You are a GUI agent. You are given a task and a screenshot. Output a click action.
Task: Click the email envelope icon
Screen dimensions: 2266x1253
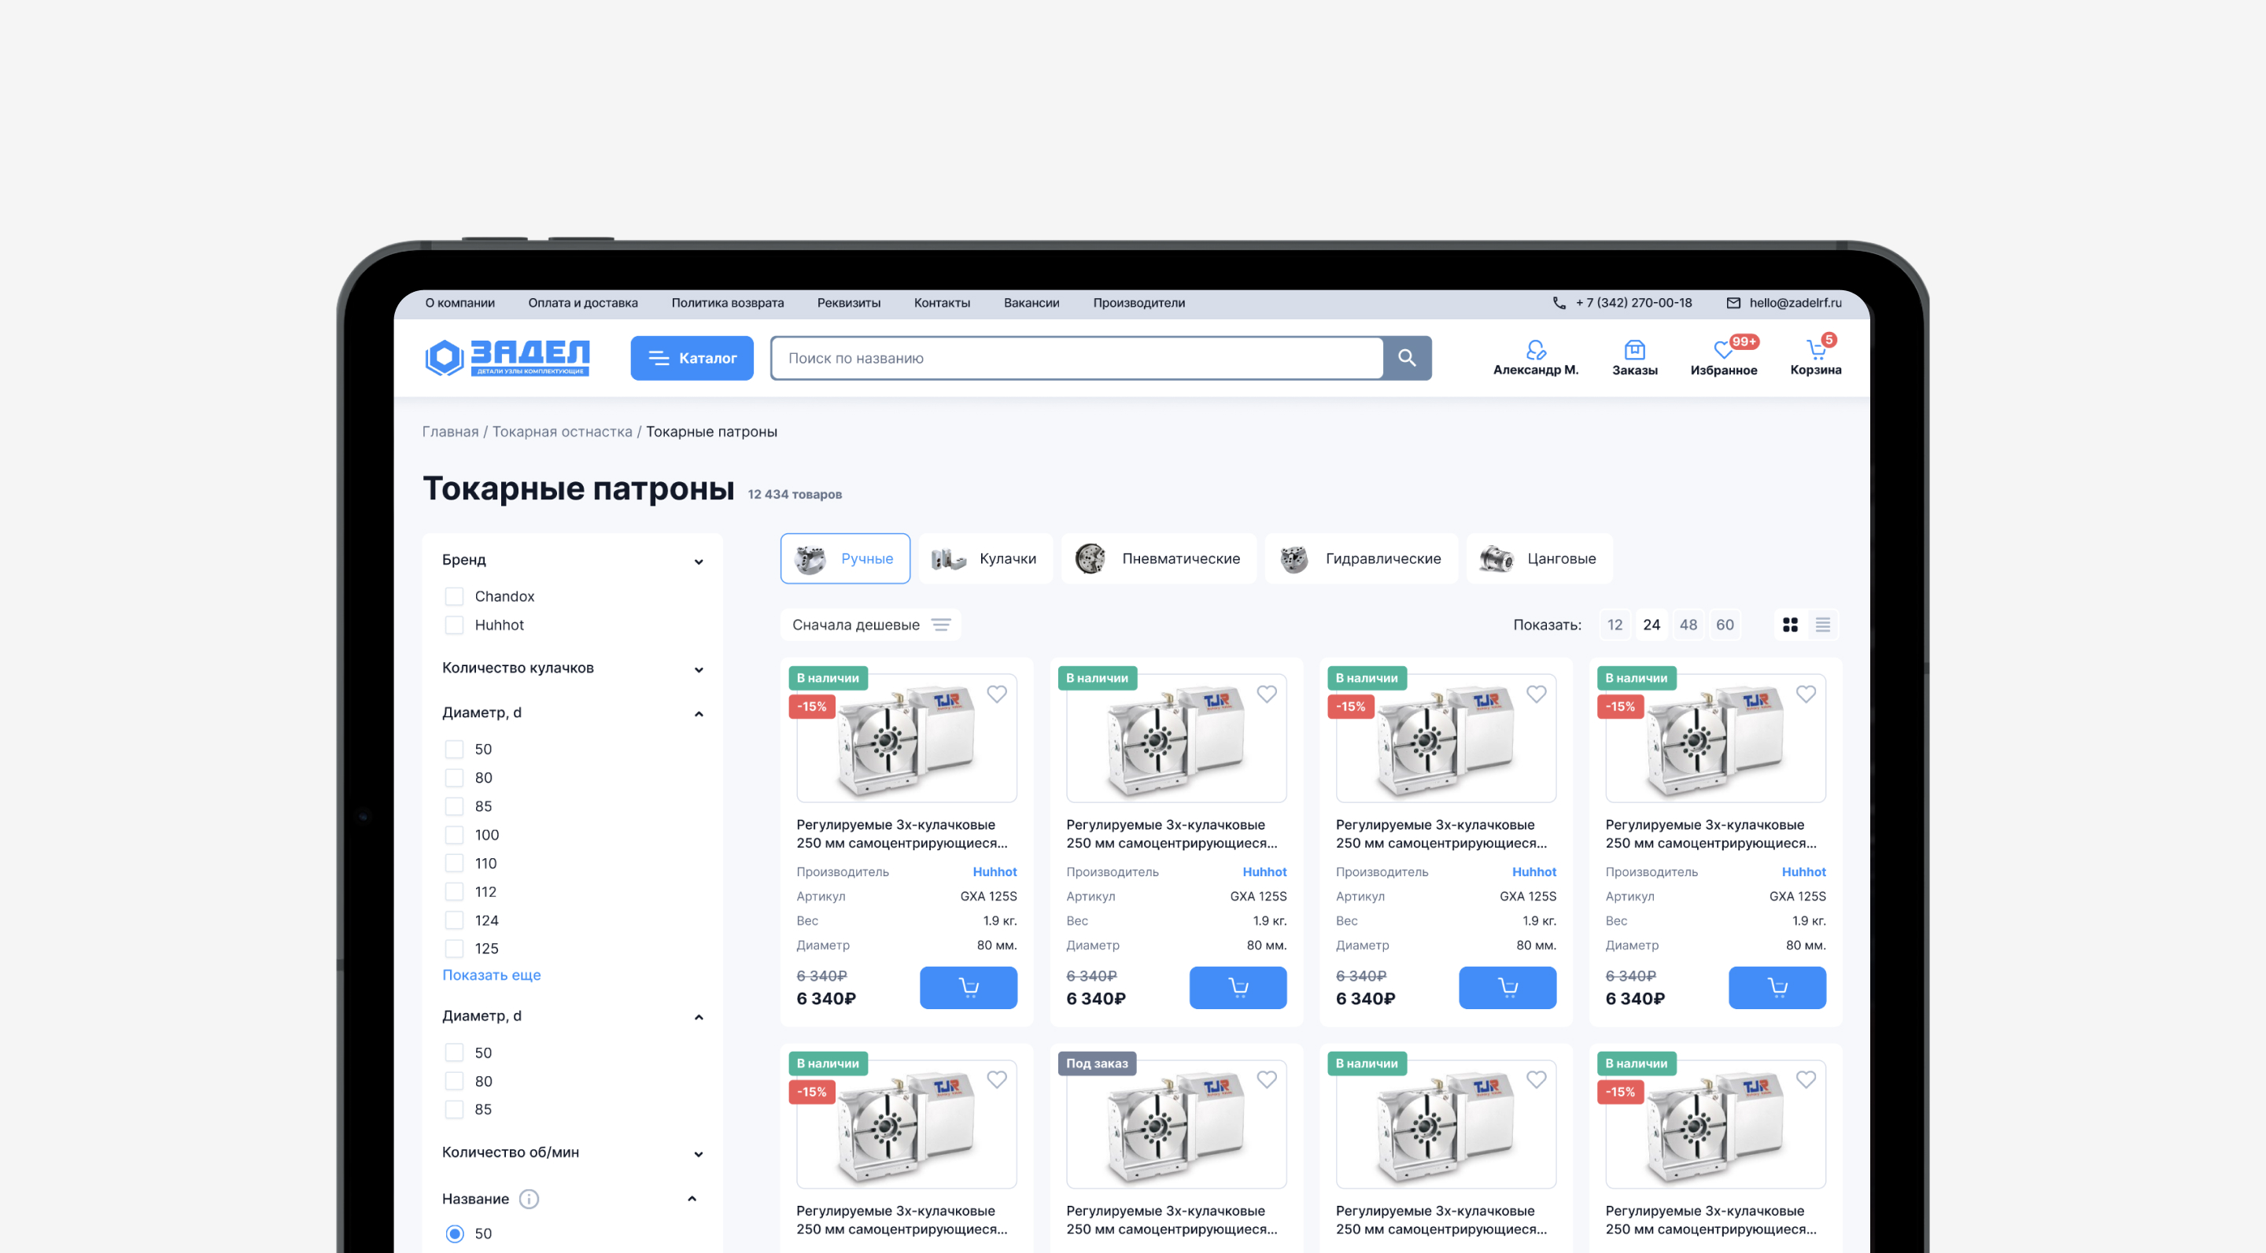[x=1733, y=303]
